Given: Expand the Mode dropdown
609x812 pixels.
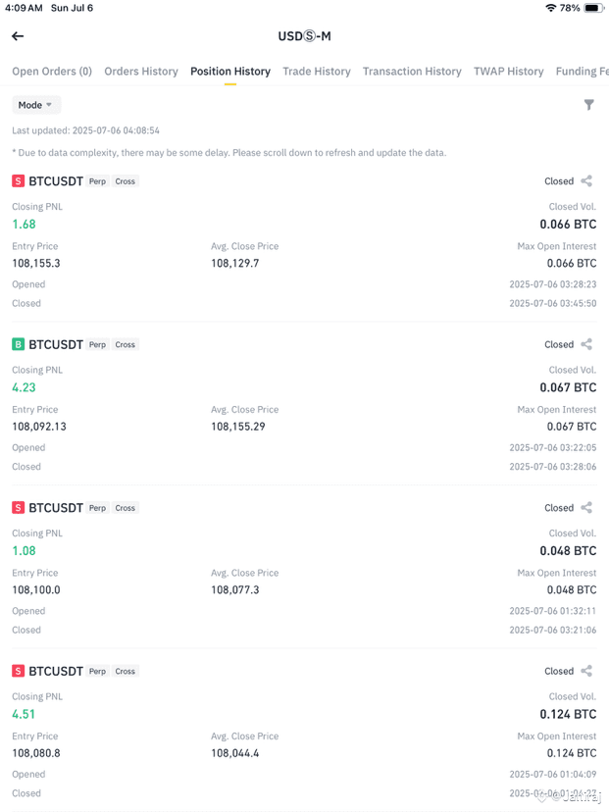Looking at the screenshot, I should coord(36,105).
